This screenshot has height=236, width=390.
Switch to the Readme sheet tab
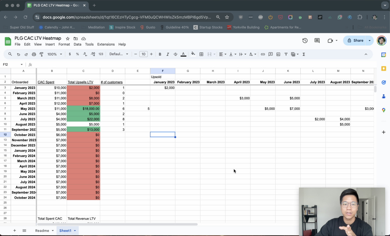(42, 230)
